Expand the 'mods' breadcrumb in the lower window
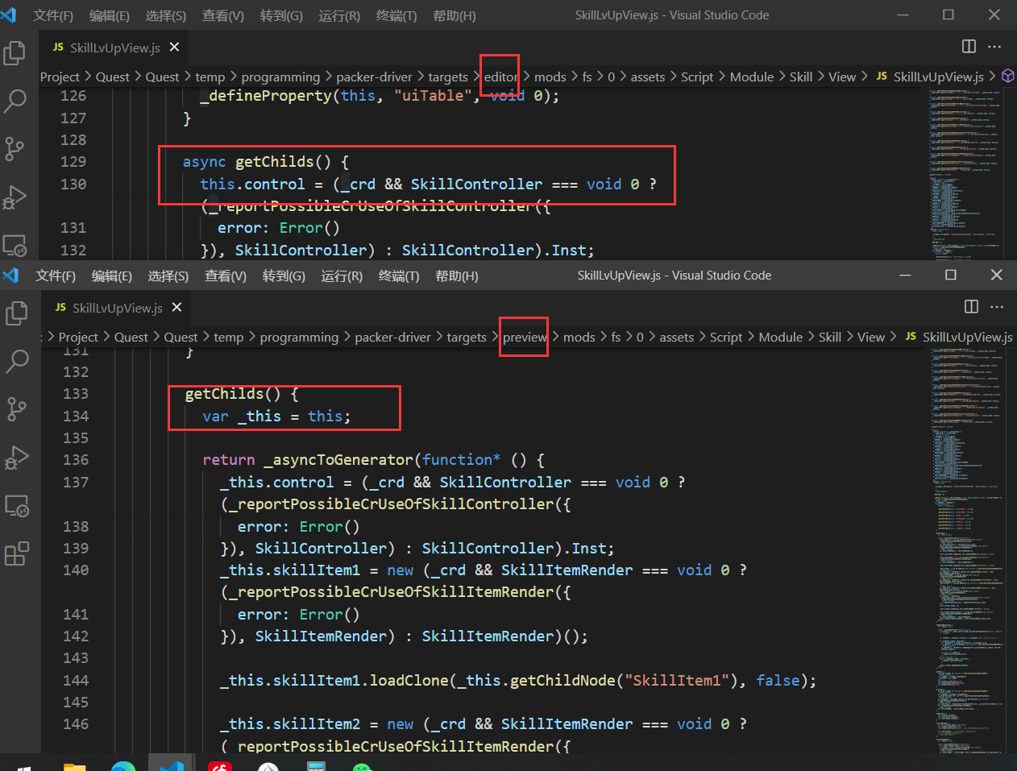Viewport: 1017px width, 771px height. click(x=579, y=337)
